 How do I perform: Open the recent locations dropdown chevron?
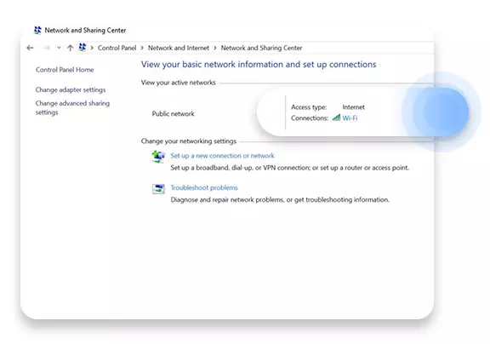[x=59, y=48]
